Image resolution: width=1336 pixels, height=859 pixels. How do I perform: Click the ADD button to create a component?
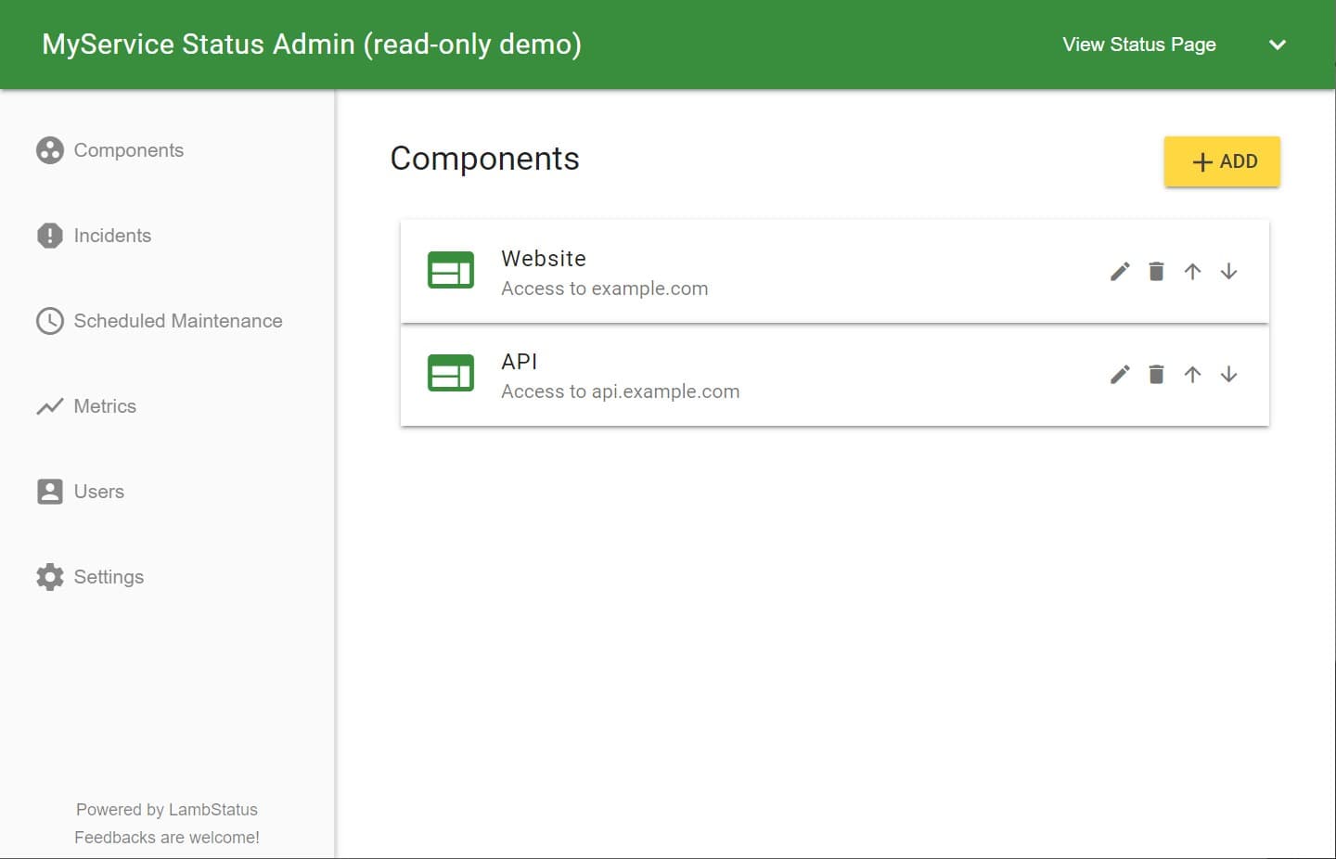[x=1222, y=160]
